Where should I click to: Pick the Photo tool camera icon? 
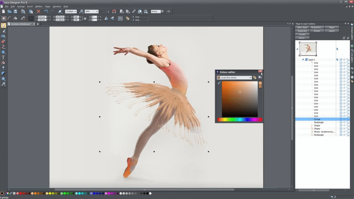[x=3, y=36]
